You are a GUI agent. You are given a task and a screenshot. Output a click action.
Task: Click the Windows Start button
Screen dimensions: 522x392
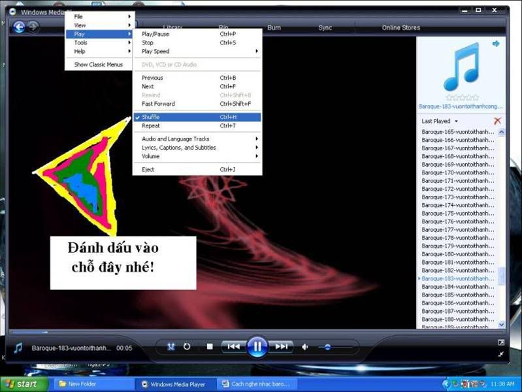tap(24, 384)
